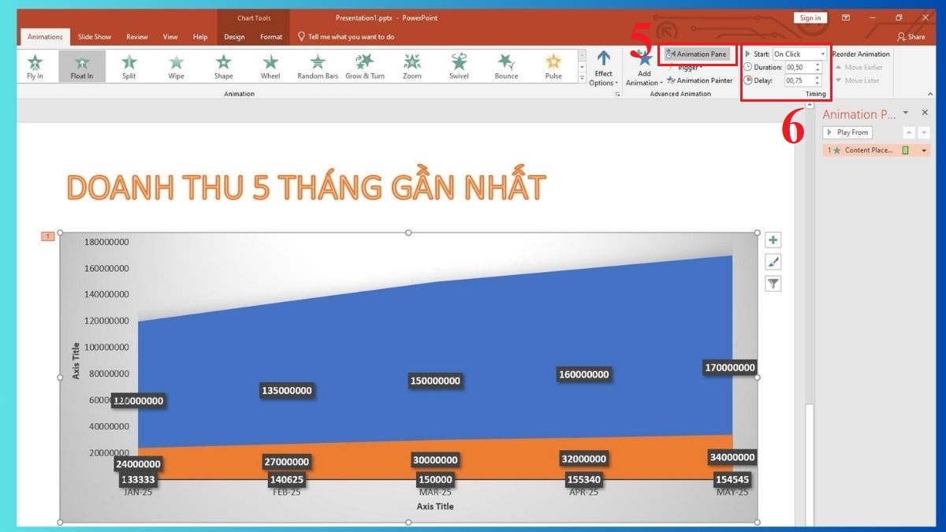Expand the Content Placeholder animation dropdown

[x=922, y=150]
